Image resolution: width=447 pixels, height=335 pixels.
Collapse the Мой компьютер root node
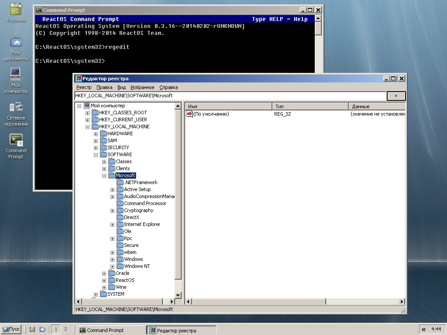tap(79, 106)
